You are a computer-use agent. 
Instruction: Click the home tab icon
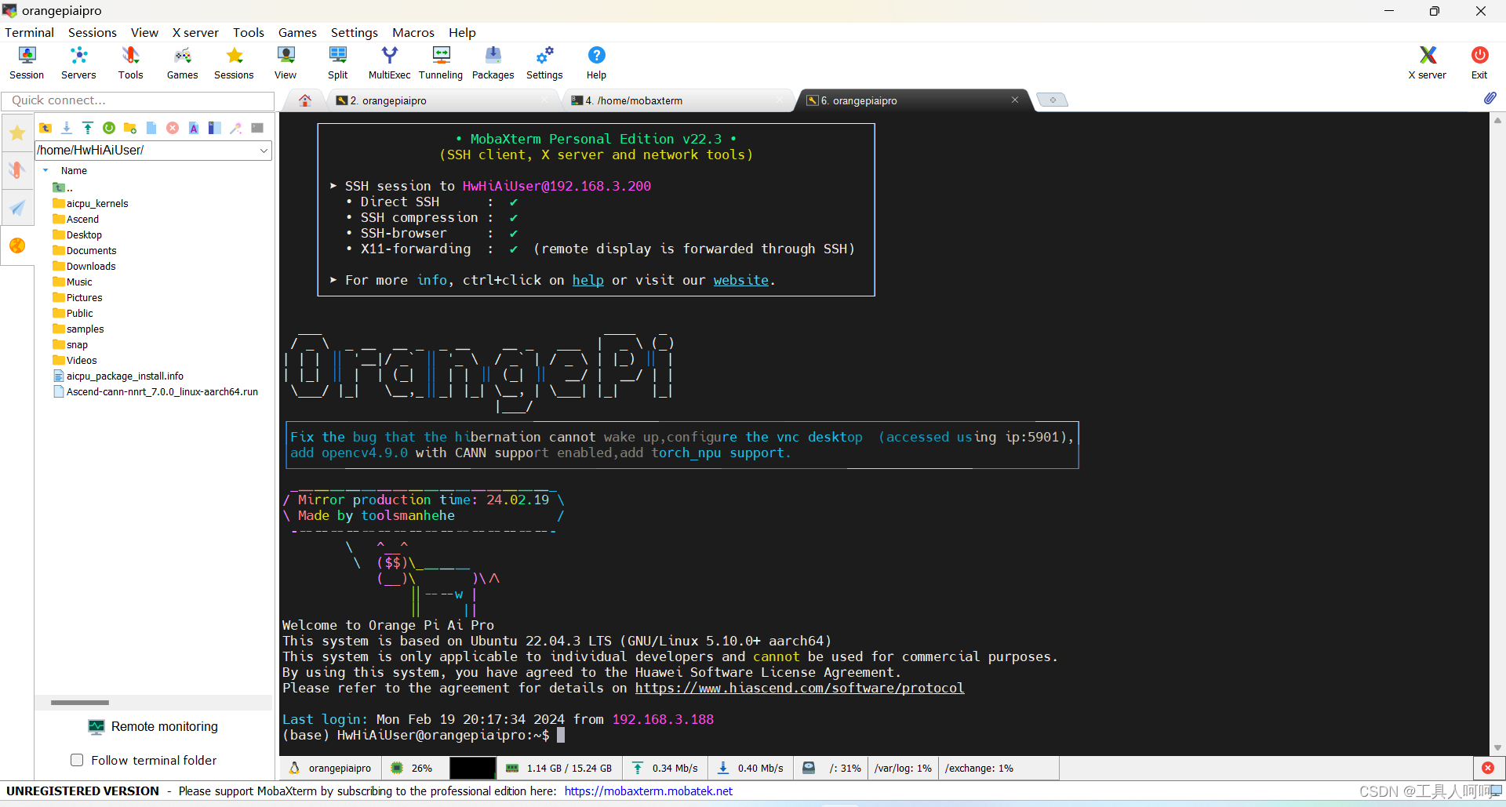point(305,100)
